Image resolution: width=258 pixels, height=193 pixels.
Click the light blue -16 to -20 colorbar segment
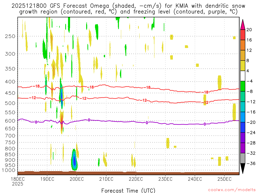tap(243, 117)
